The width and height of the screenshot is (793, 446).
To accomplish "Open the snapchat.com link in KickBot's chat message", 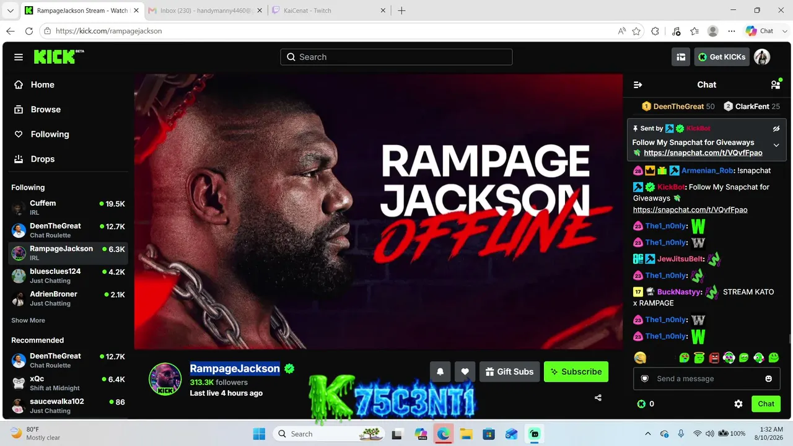I will click(690, 210).
